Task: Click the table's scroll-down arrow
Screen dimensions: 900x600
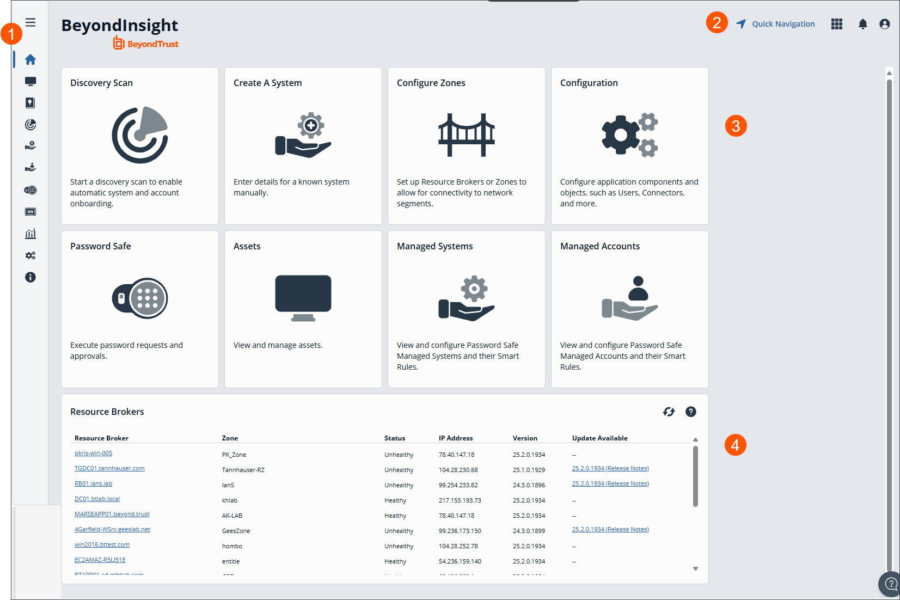Action: tap(695, 568)
